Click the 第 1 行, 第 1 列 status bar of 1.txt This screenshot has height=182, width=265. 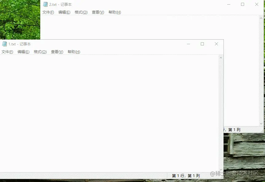coord(186,175)
